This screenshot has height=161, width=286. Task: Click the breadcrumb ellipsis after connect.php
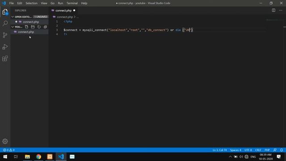pyautogui.click(x=77, y=17)
